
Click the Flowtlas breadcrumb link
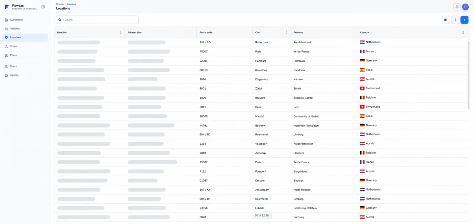pyautogui.click(x=60, y=4)
